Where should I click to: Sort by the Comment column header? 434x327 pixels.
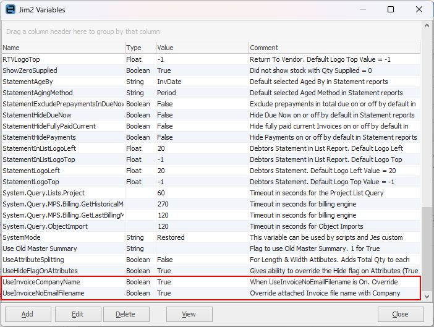[x=334, y=48]
